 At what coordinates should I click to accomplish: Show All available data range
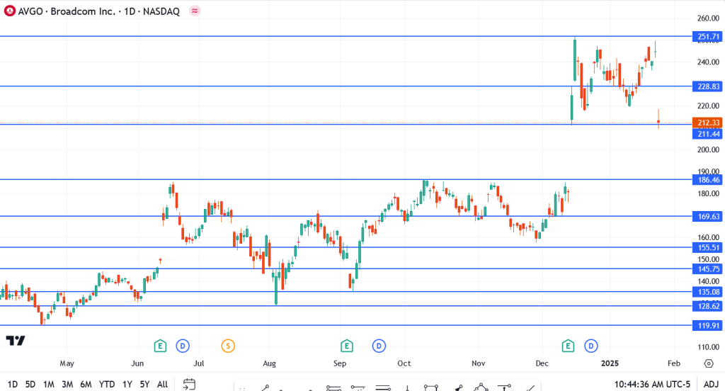point(162,384)
